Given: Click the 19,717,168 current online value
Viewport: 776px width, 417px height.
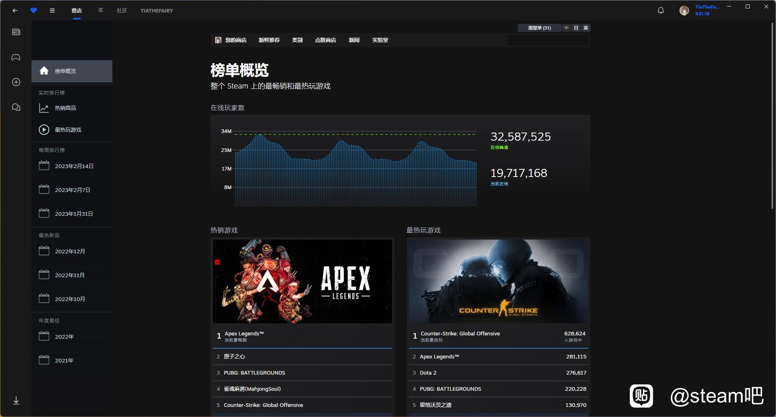Looking at the screenshot, I should pos(519,173).
